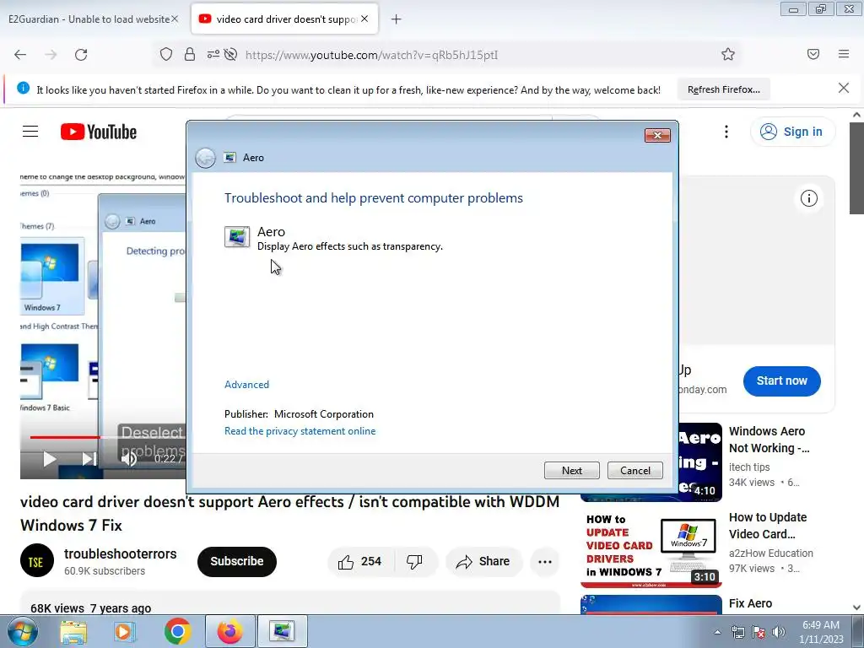Image resolution: width=864 pixels, height=648 pixels.
Task: Open the taskbar clock and date
Action: (821, 632)
